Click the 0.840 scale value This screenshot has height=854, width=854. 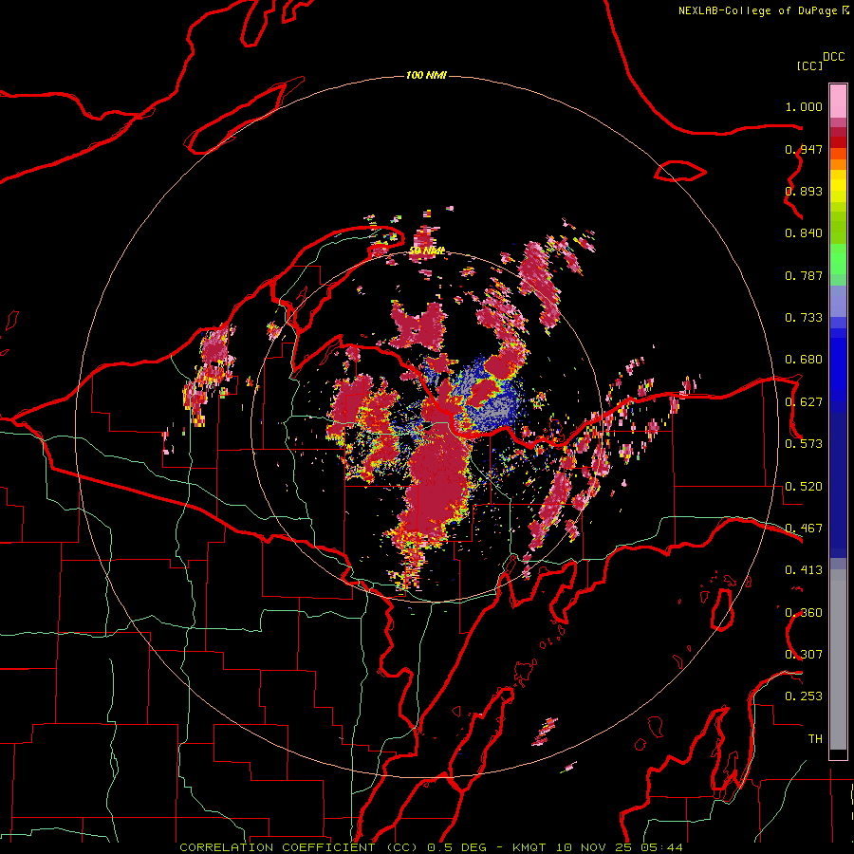click(x=804, y=233)
